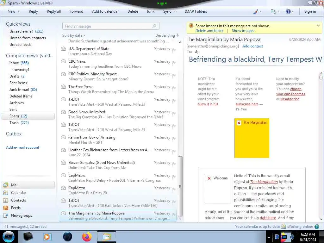The height and width of the screenshot is (243, 324).
Task: Open the Sync dropdown arrow
Action: [x=175, y=11]
